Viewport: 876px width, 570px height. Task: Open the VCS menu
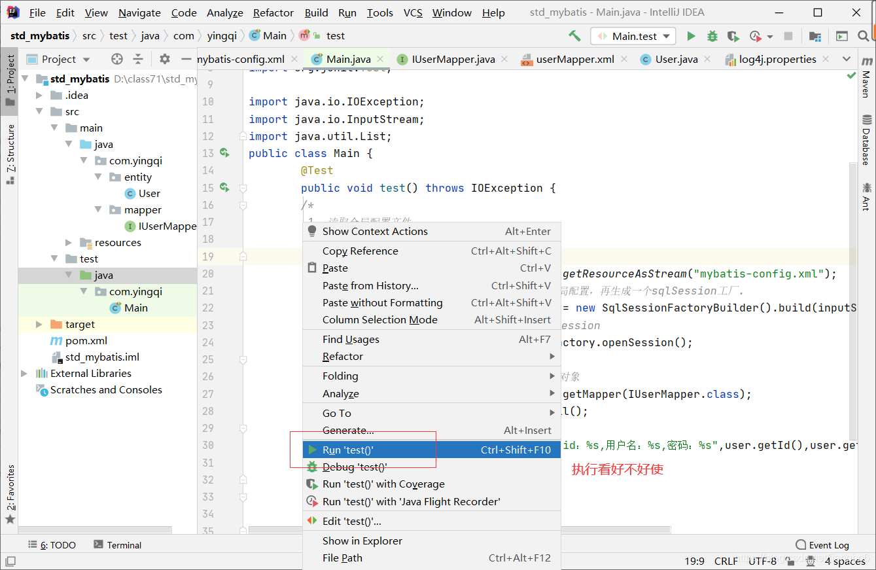(413, 12)
